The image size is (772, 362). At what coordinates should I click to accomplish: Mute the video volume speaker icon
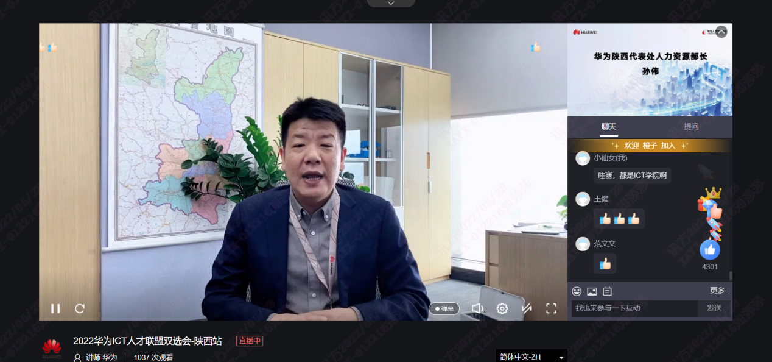pos(477,308)
